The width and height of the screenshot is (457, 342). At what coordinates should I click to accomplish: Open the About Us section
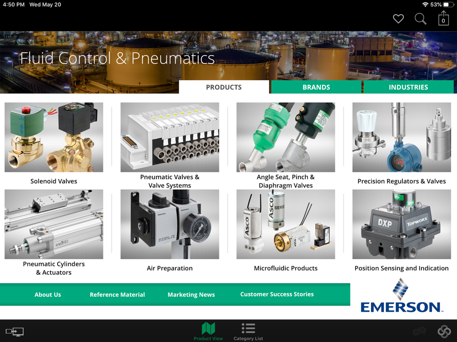pyautogui.click(x=48, y=294)
